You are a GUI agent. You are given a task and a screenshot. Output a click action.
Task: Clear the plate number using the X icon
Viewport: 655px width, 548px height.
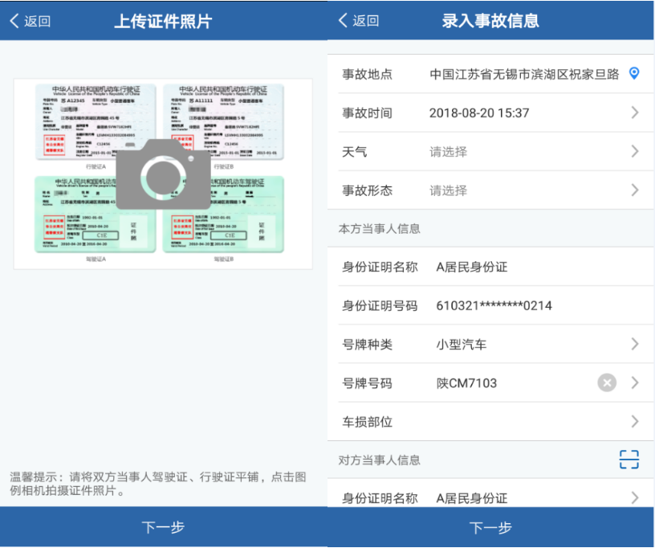click(x=608, y=382)
